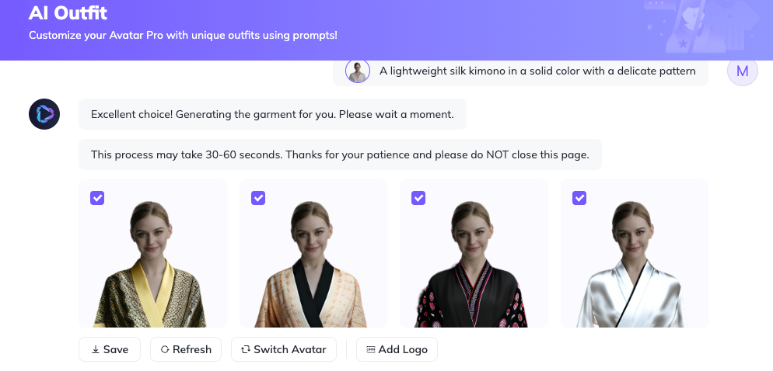Click the Refresh circular arrow icon
The height and width of the screenshot is (371, 773).
[165, 349]
